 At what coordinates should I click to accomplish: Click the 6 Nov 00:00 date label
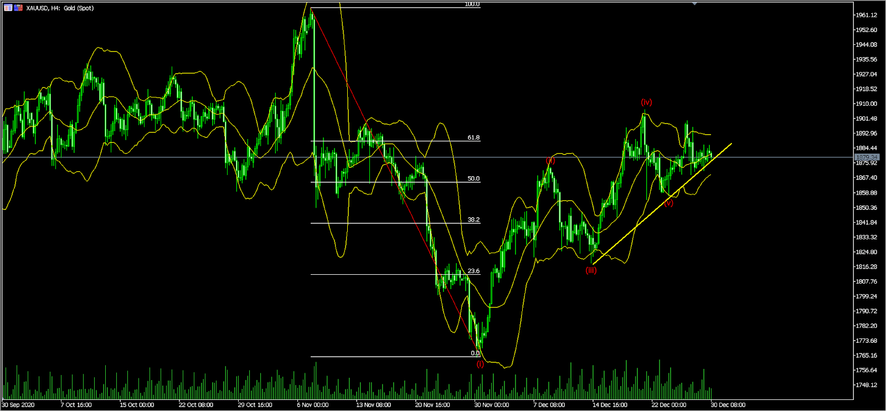313,405
